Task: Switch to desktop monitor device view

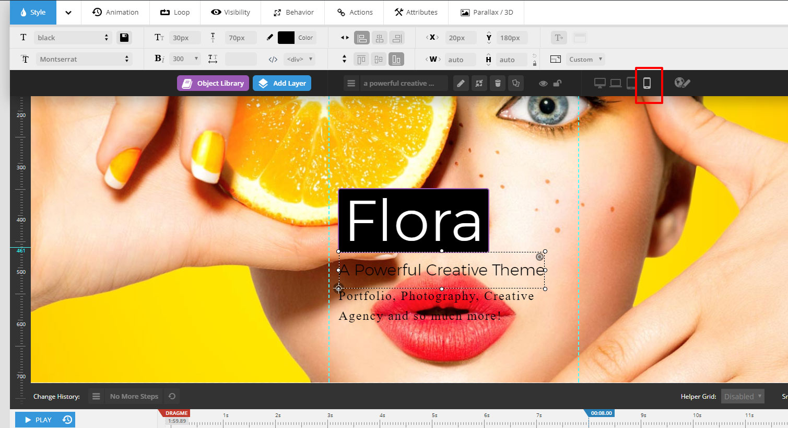Action: point(600,84)
